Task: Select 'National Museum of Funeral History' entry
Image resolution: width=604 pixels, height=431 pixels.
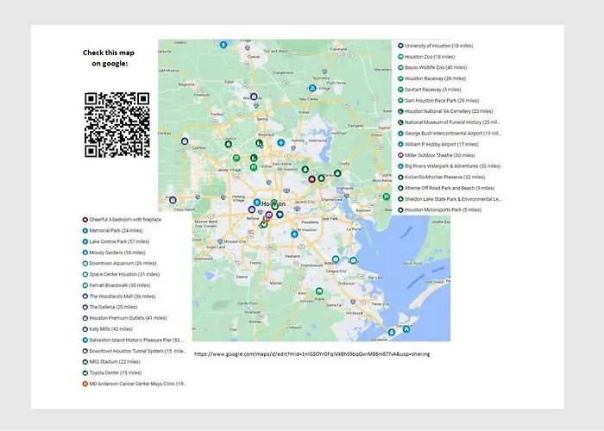Action: pyautogui.click(x=453, y=122)
